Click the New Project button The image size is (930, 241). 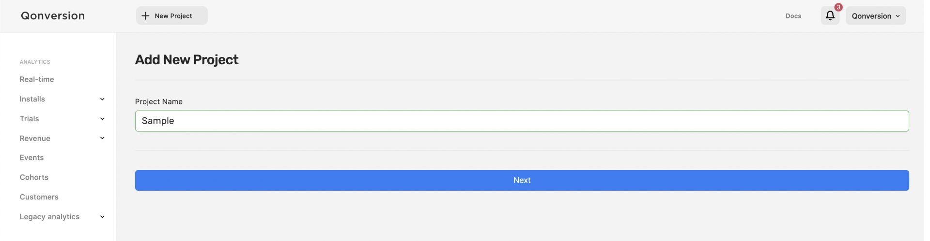[x=172, y=15]
